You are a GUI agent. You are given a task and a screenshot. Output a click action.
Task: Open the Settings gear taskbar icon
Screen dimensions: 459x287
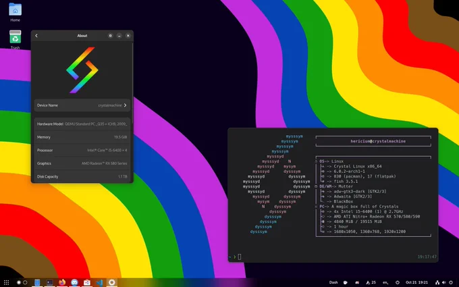(x=112, y=282)
